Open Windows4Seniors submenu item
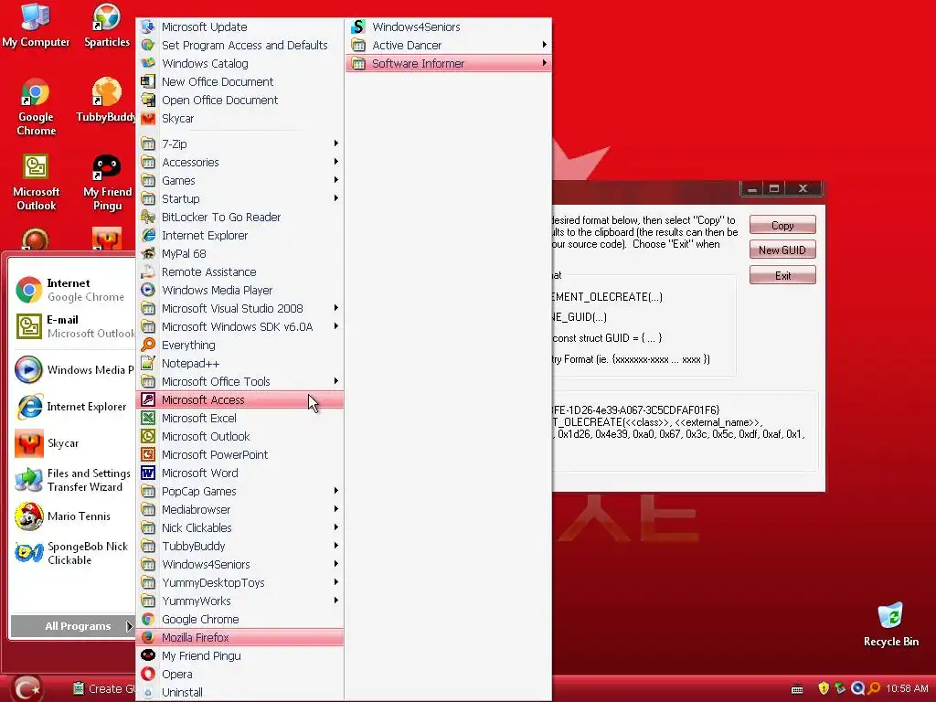Screen dimensions: 936x702 [x=448, y=27]
